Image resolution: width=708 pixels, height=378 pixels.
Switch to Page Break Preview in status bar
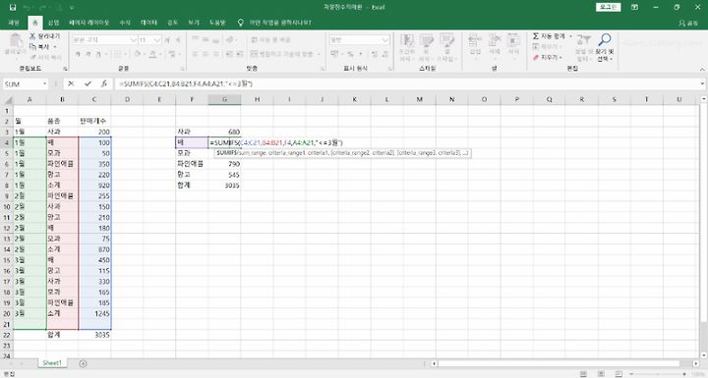619,374
